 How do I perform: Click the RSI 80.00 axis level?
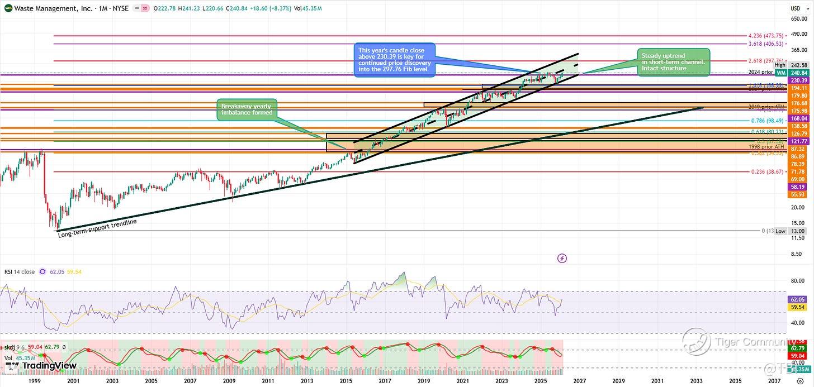[x=798, y=281]
